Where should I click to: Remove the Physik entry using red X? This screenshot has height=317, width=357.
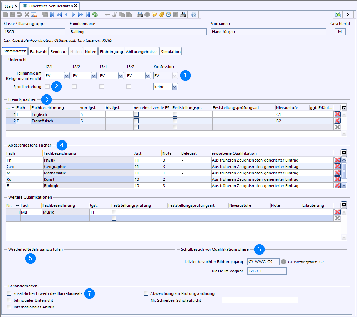pyautogui.click(x=337, y=160)
